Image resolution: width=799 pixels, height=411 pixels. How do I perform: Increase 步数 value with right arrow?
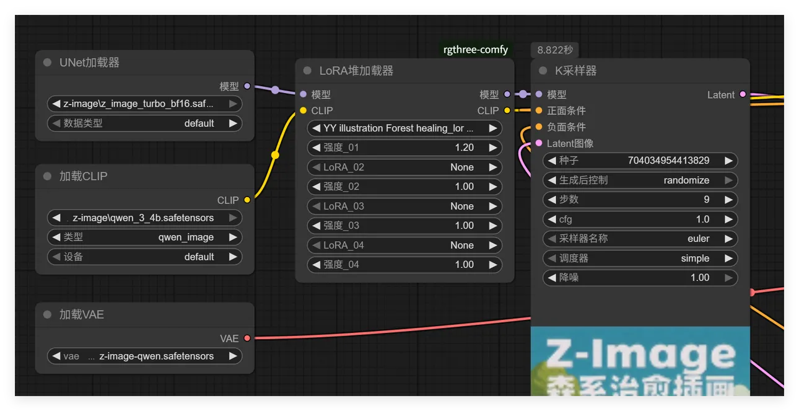[728, 200]
